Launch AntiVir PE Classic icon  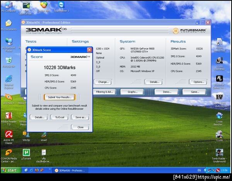click(9, 137)
